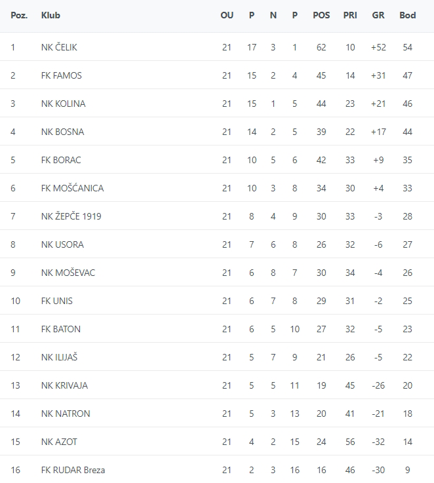Open the NK KOLINA club entry
This screenshot has width=434, height=483.
[x=63, y=104]
